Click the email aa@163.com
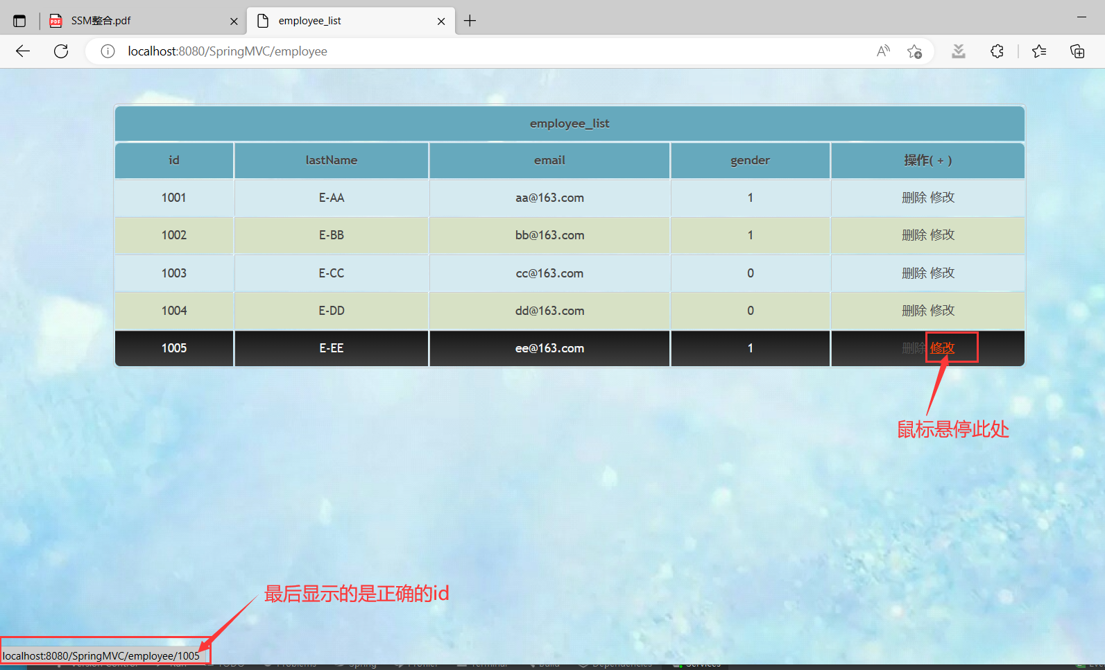Viewport: 1105px width, 670px height. pyautogui.click(x=549, y=198)
